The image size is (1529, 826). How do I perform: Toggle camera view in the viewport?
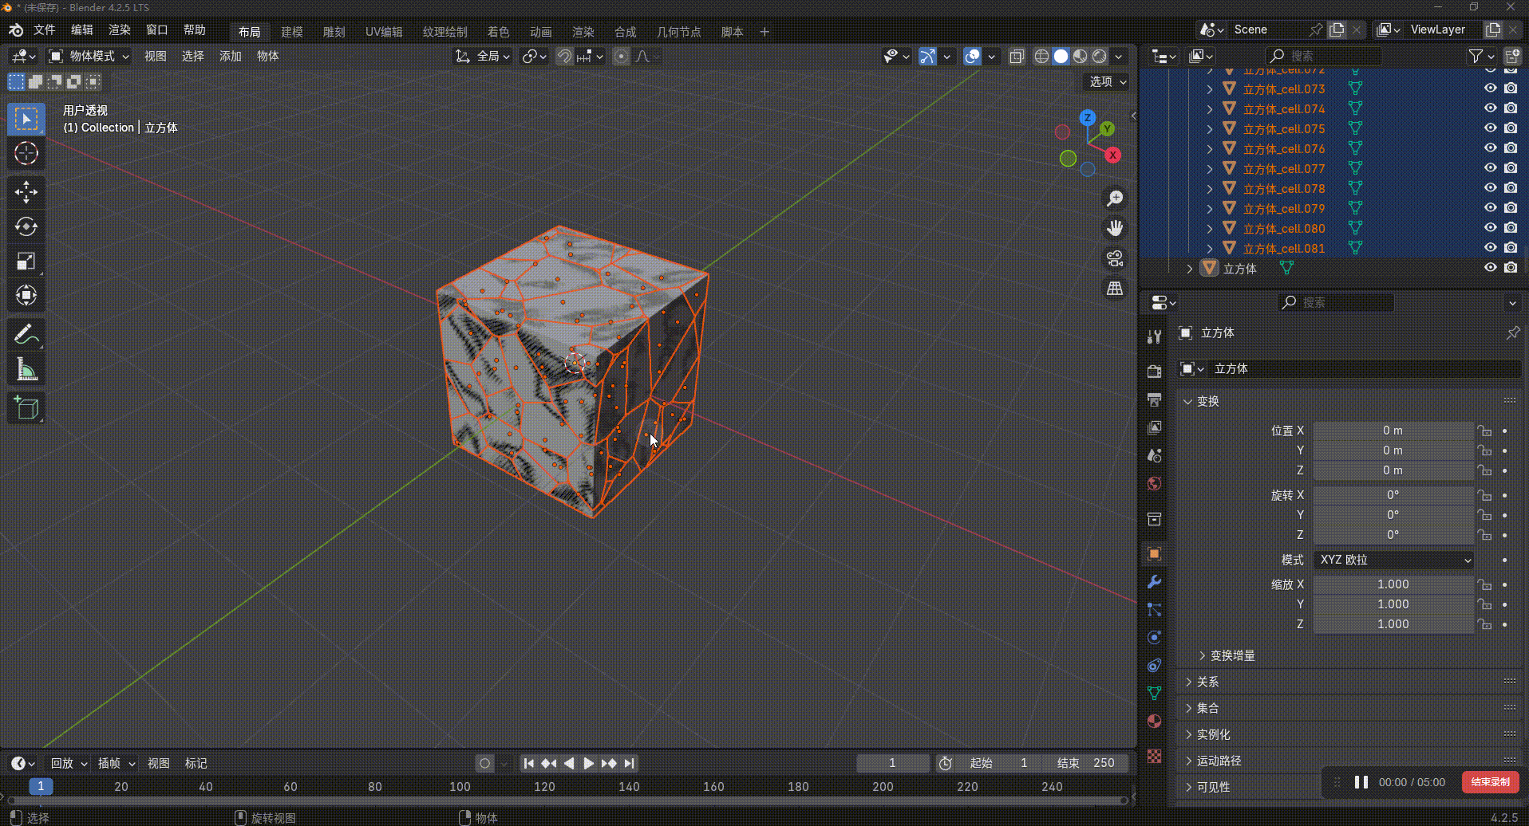(x=1114, y=258)
